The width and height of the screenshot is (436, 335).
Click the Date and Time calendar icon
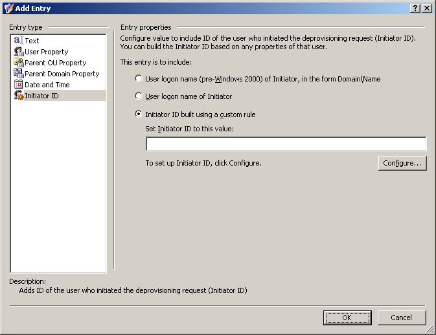[x=19, y=84]
